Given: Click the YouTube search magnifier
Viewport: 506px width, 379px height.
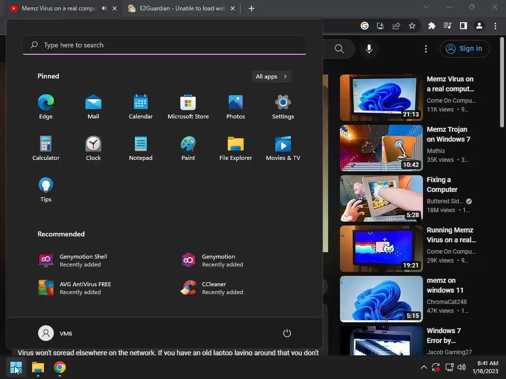Looking at the screenshot, I should tap(339, 49).
